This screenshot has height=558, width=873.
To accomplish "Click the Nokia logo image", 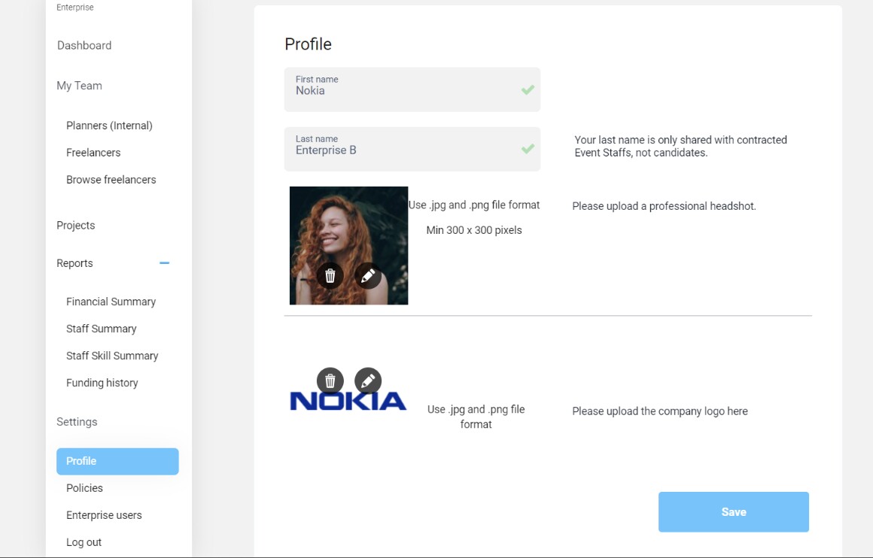I will (x=348, y=402).
